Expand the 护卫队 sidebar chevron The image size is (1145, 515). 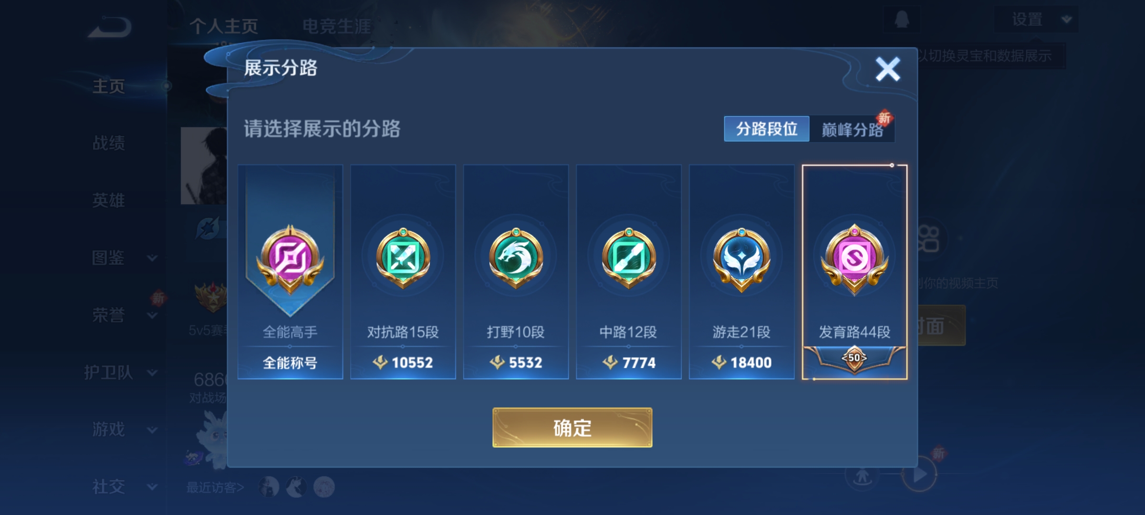click(x=152, y=372)
